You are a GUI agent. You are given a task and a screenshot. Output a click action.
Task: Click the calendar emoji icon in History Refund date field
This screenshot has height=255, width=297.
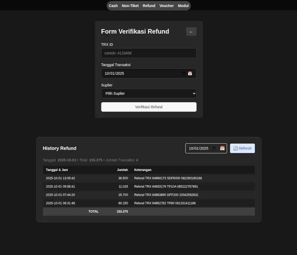(x=222, y=148)
